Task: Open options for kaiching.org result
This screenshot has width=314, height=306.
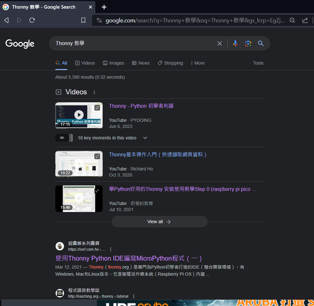Action: coord(134,296)
